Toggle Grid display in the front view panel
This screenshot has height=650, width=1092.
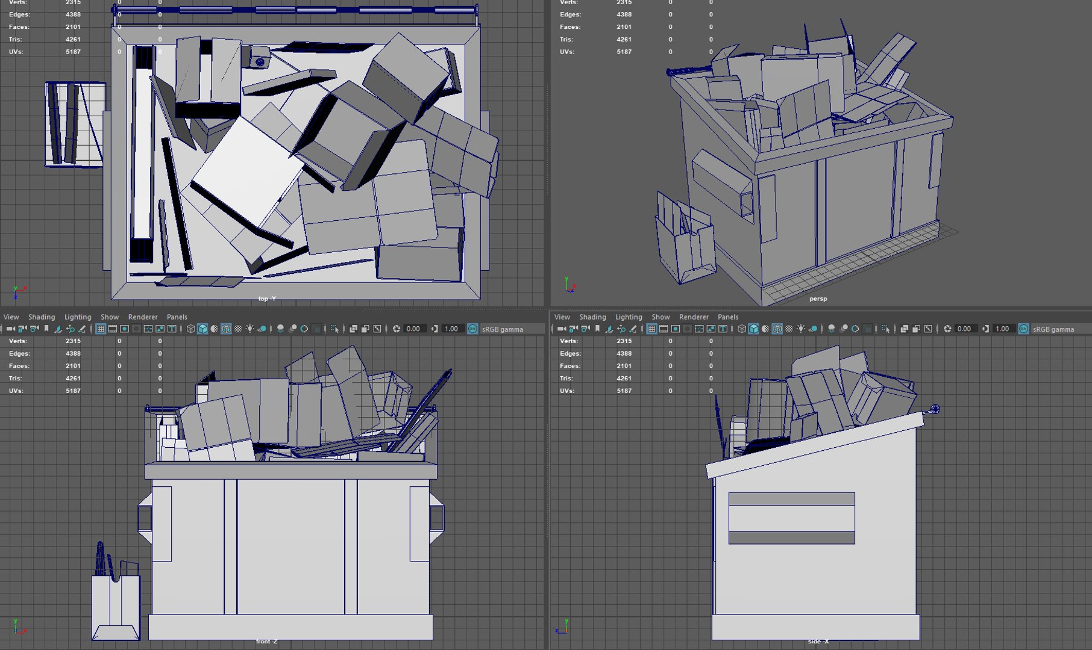point(101,329)
